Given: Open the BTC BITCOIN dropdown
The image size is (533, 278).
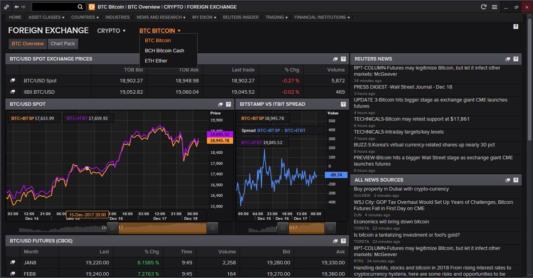Looking at the screenshot, I should (x=158, y=30).
